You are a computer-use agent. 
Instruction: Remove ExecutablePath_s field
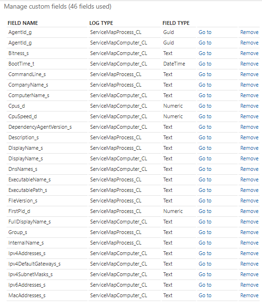coord(249,190)
